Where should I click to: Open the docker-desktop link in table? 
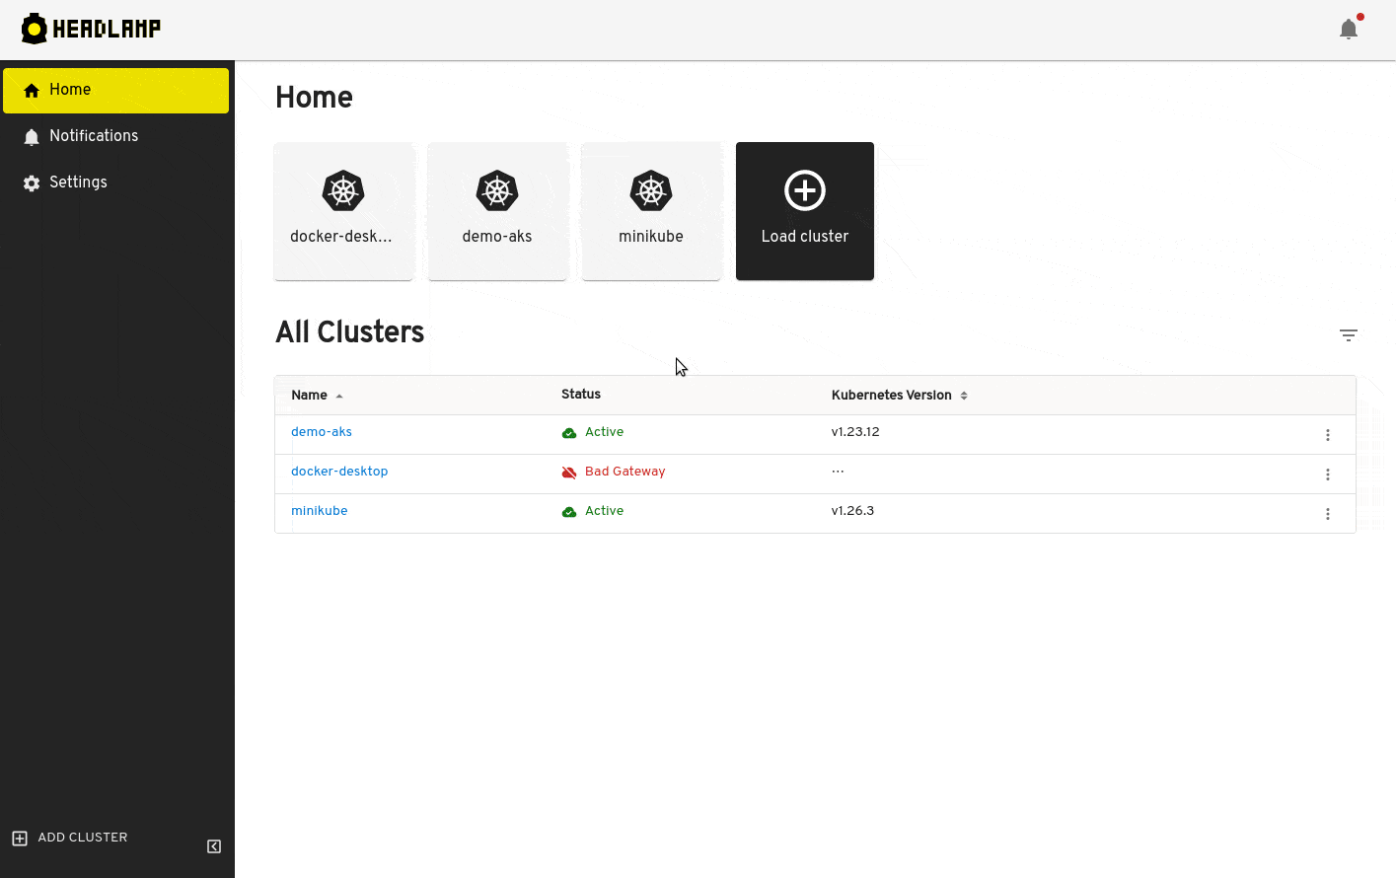pos(339,472)
